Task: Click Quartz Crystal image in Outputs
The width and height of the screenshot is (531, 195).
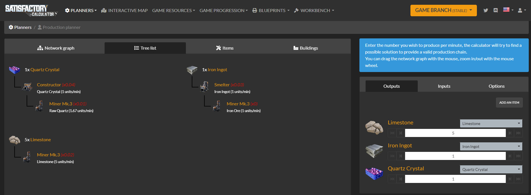Action: click(x=374, y=173)
